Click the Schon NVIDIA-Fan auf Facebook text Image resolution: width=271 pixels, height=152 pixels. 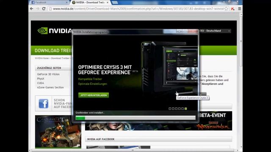[x=63, y=103]
